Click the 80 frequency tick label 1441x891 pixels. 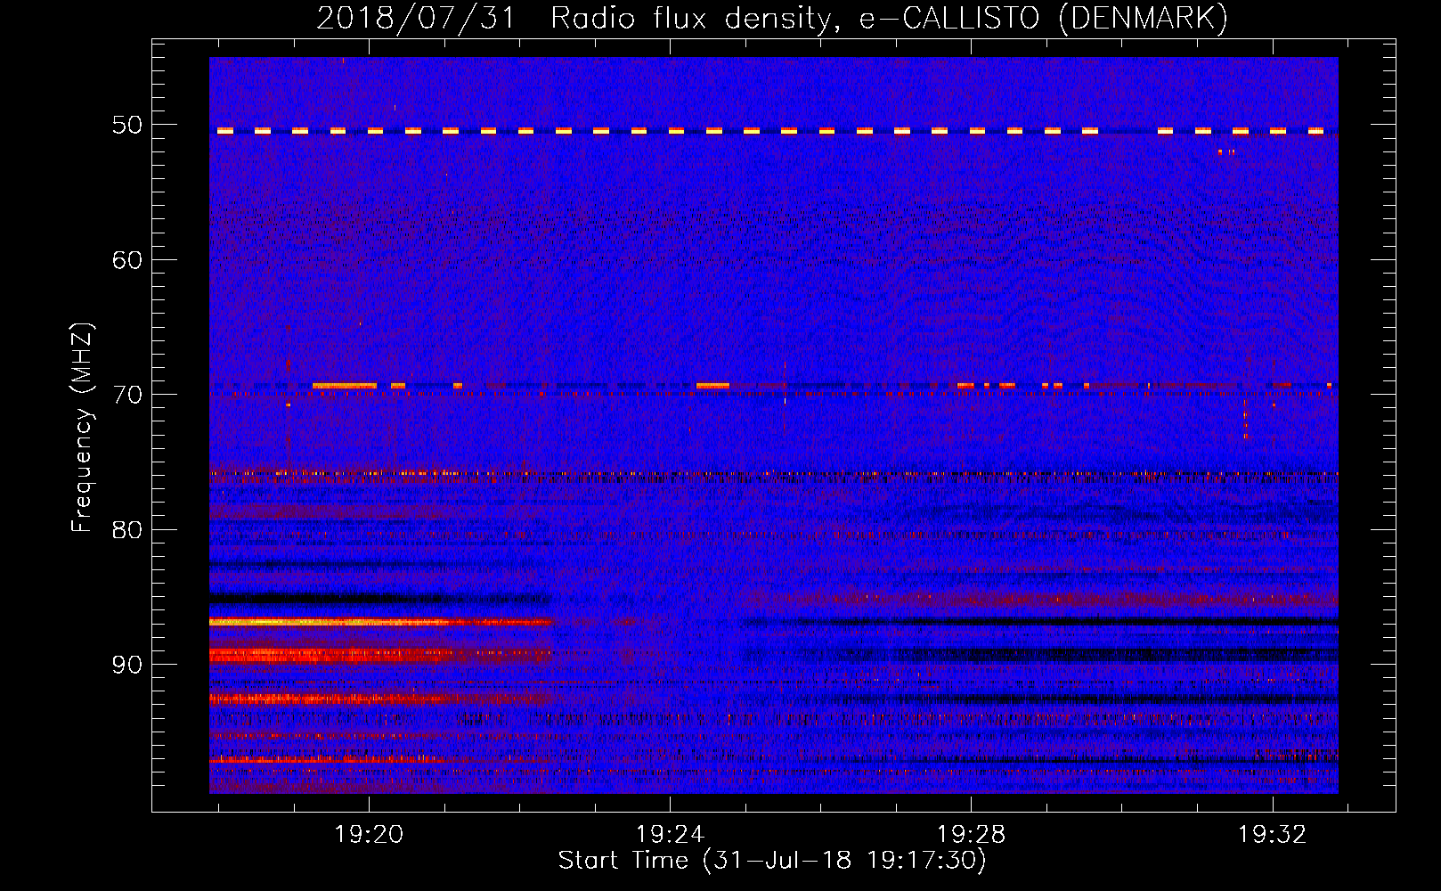pos(127,530)
